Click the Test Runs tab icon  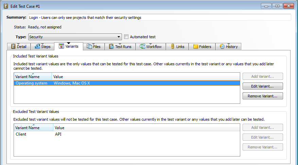coord(111,47)
